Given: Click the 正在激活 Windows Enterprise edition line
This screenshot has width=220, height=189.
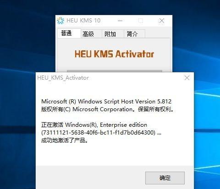Looking at the screenshot, I should (x=94, y=125).
